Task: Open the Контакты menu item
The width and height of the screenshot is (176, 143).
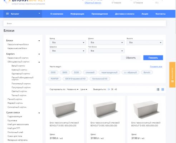Action: [x=160, y=14]
